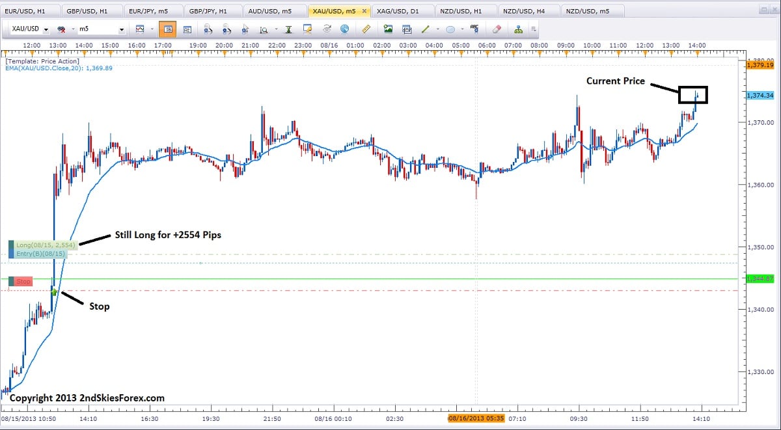
Task: Click the 1,344.87 stop price tag
Action: click(x=760, y=278)
